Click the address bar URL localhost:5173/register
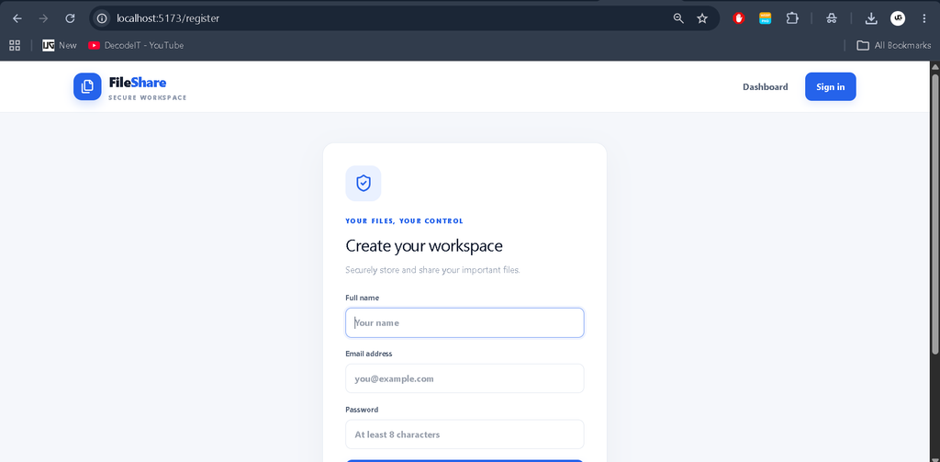 (168, 18)
